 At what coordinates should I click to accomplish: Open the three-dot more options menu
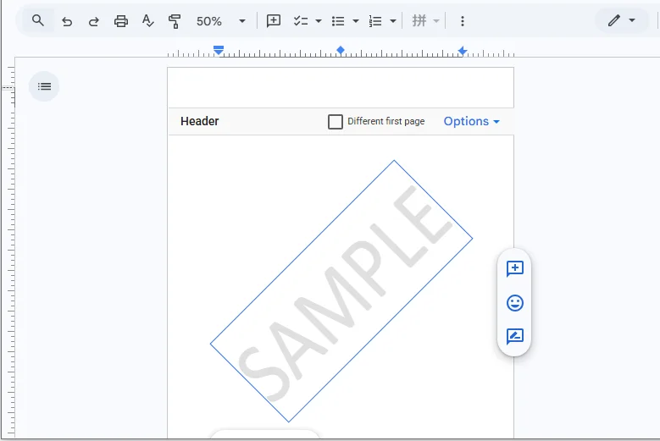pyautogui.click(x=462, y=21)
